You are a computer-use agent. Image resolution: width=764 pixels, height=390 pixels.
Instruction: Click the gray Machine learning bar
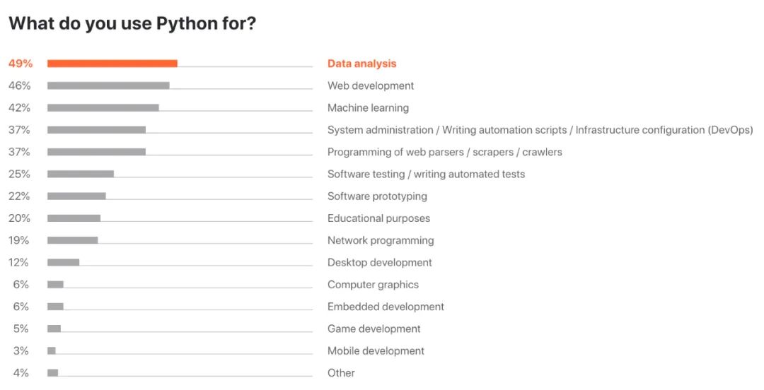[103, 108]
